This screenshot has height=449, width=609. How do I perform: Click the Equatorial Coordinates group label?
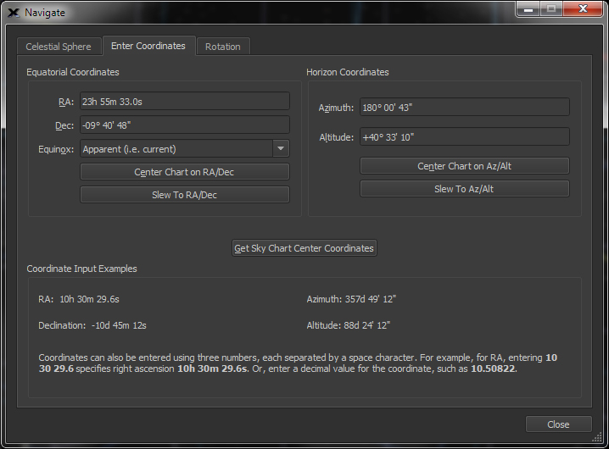pyautogui.click(x=73, y=72)
